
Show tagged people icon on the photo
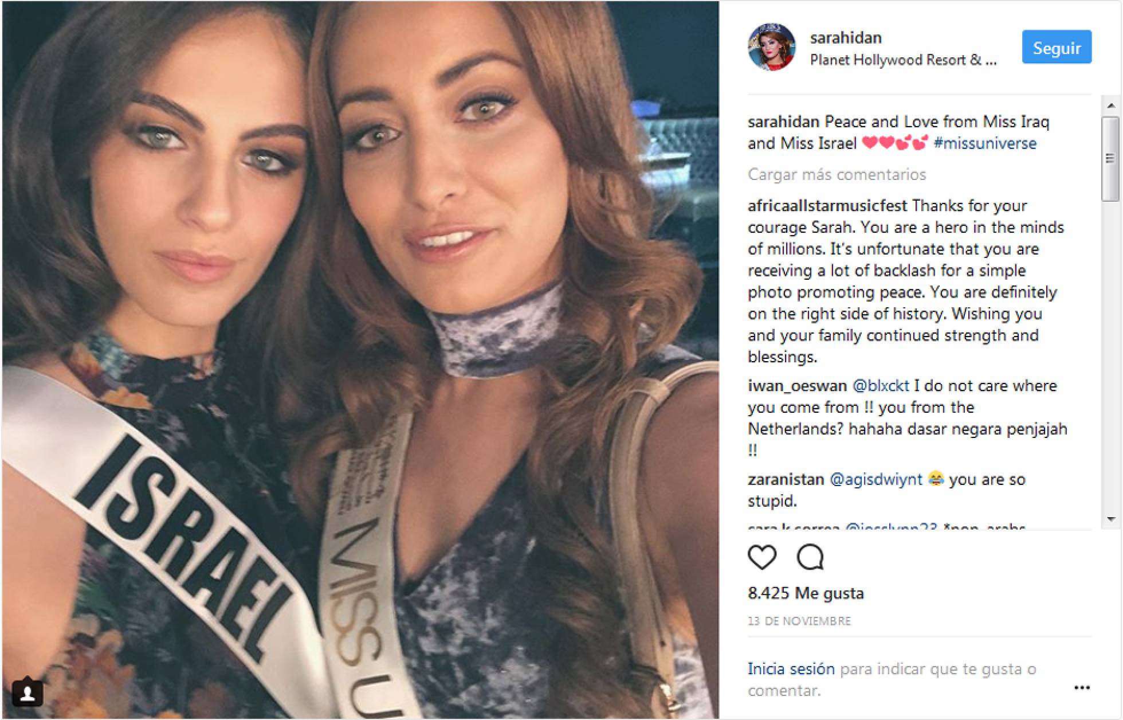(26, 692)
